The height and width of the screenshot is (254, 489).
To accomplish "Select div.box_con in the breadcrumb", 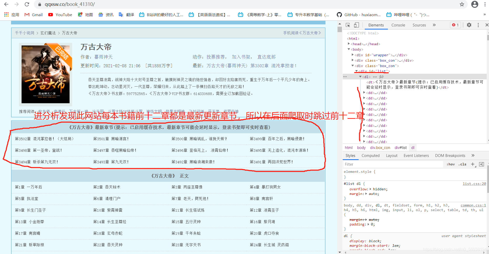I will click(380, 147).
